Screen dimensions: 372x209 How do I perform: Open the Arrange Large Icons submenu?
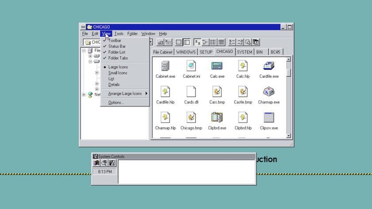point(125,94)
